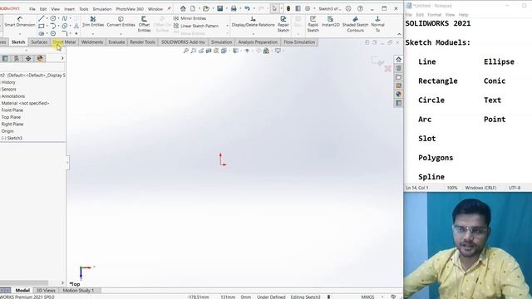The width and height of the screenshot is (532, 299).
Task: Open the File menu
Action: [32, 9]
